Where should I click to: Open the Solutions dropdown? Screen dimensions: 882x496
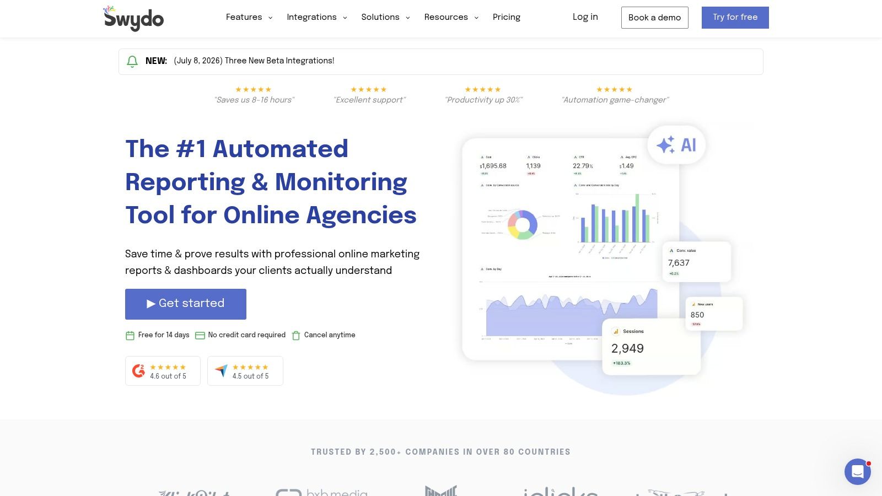[x=386, y=17]
